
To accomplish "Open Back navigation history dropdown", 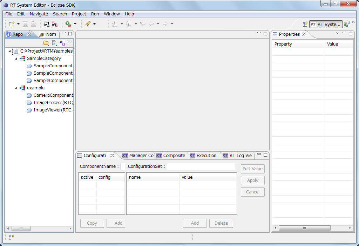I will click(x=158, y=24).
